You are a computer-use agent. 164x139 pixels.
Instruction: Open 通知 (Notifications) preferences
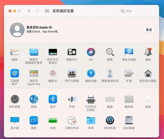148,52
